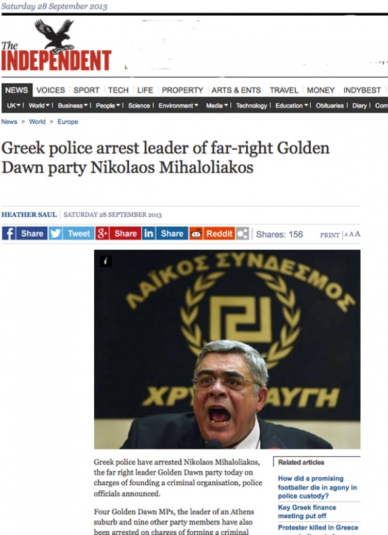Expand the UK dropdown menu

(13, 106)
